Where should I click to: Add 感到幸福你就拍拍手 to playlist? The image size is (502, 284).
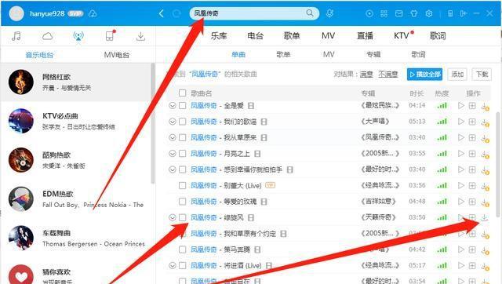point(472,169)
